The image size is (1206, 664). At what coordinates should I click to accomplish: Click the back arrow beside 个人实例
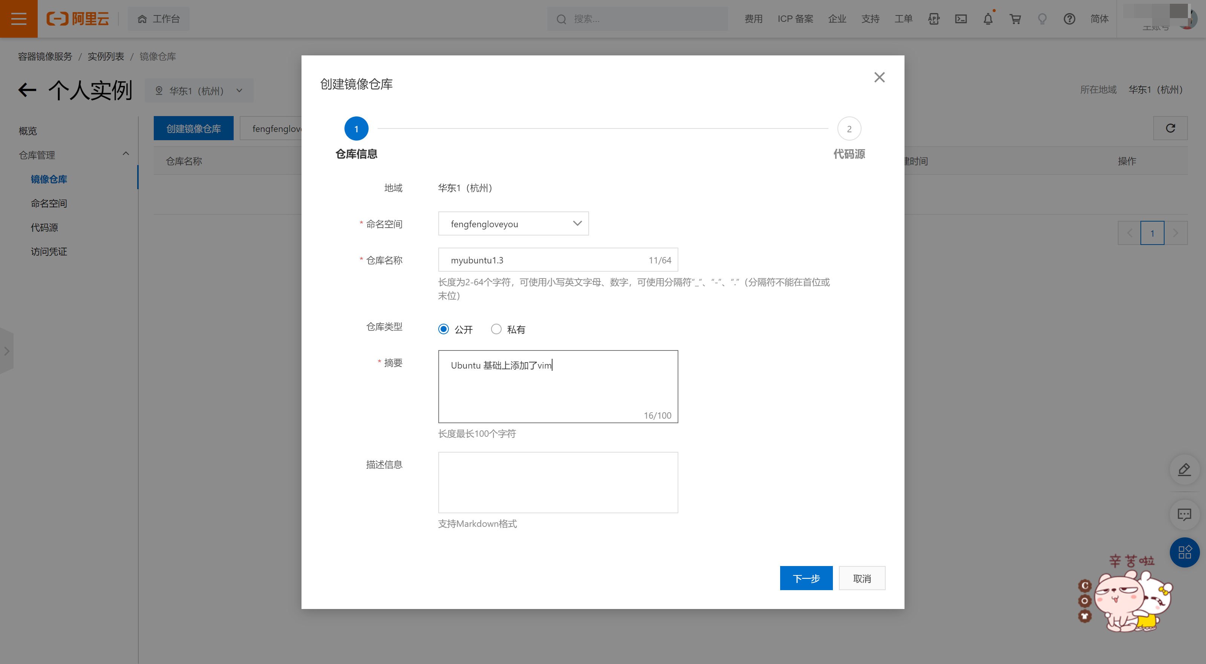point(27,90)
